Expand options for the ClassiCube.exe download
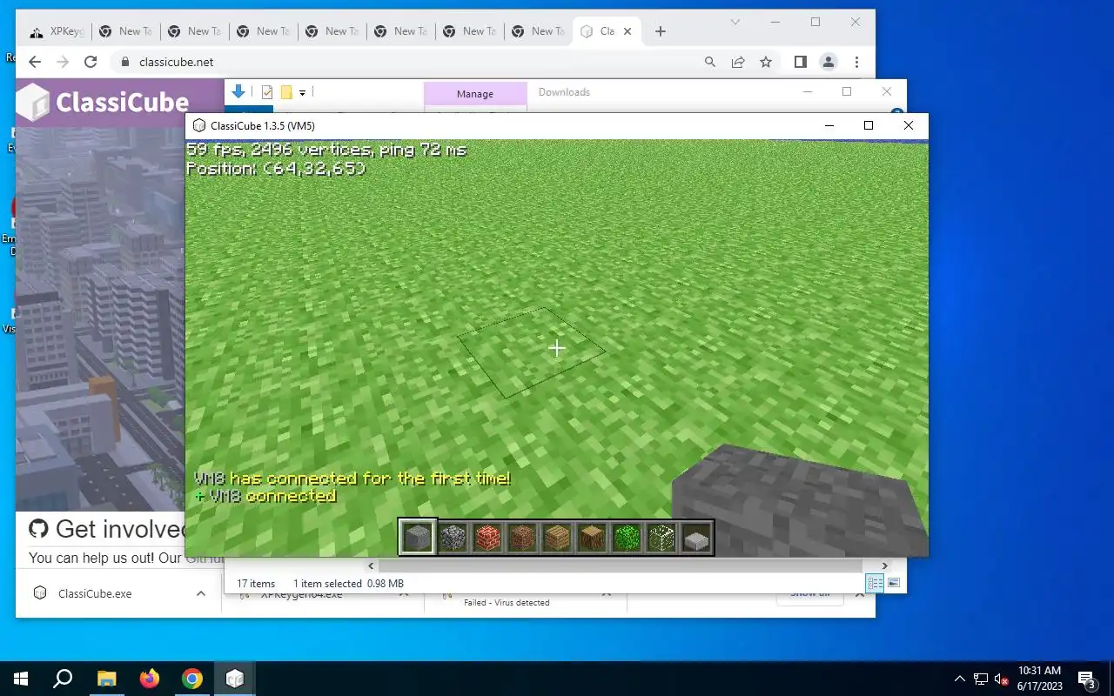This screenshot has width=1114, height=696. (201, 593)
